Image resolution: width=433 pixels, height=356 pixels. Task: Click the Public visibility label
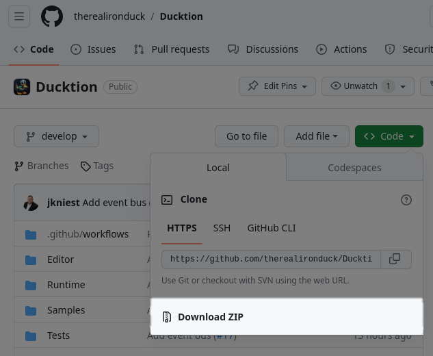120,87
